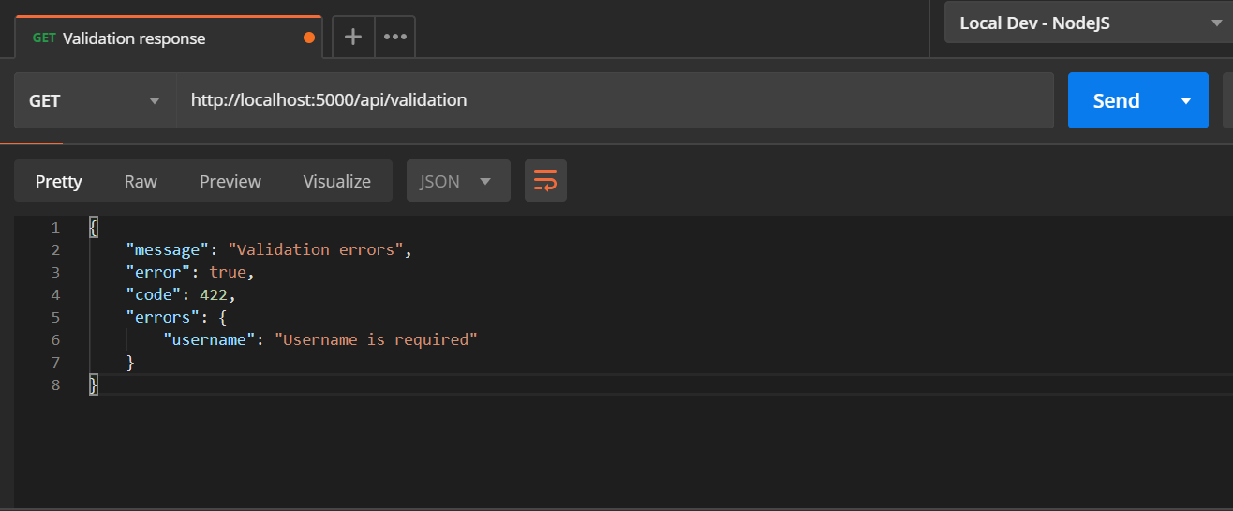Open the tab options ellipsis menu

pyautogui.click(x=395, y=38)
